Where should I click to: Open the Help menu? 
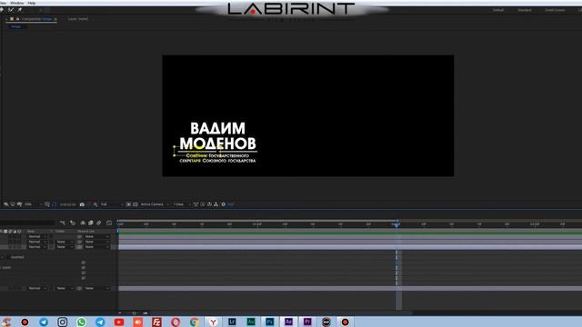(32, 3)
